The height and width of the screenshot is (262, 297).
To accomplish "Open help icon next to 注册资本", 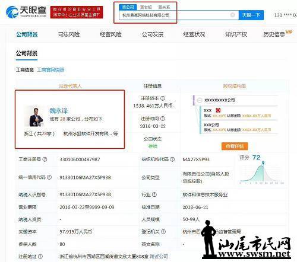I will pyautogui.click(x=163, y=98).
